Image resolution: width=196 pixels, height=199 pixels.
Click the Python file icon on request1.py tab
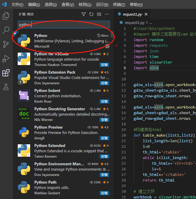click(x=119, y=14)
